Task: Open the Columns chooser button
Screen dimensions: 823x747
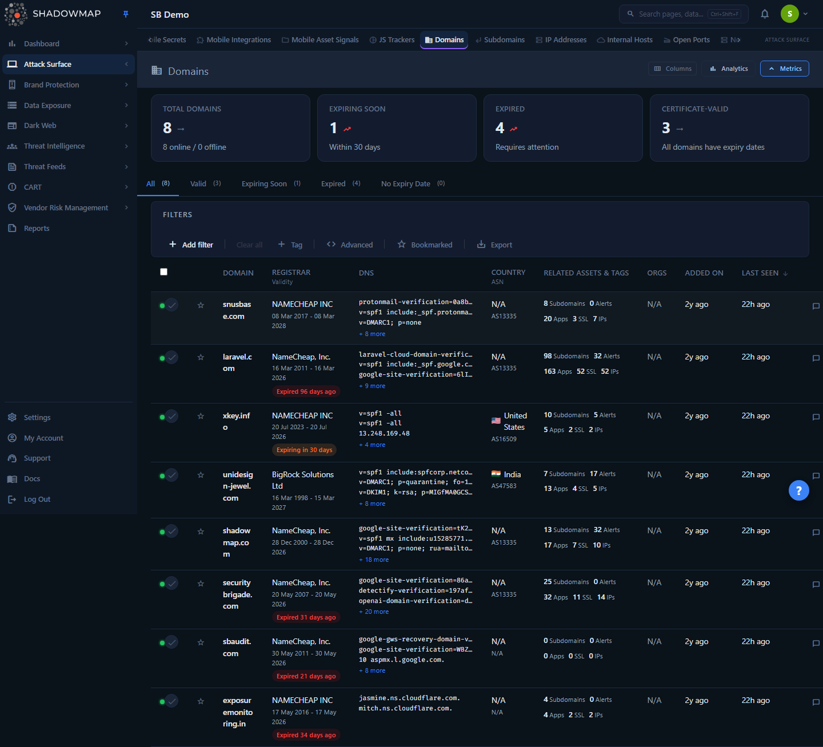Action: (x=673, y=69)
